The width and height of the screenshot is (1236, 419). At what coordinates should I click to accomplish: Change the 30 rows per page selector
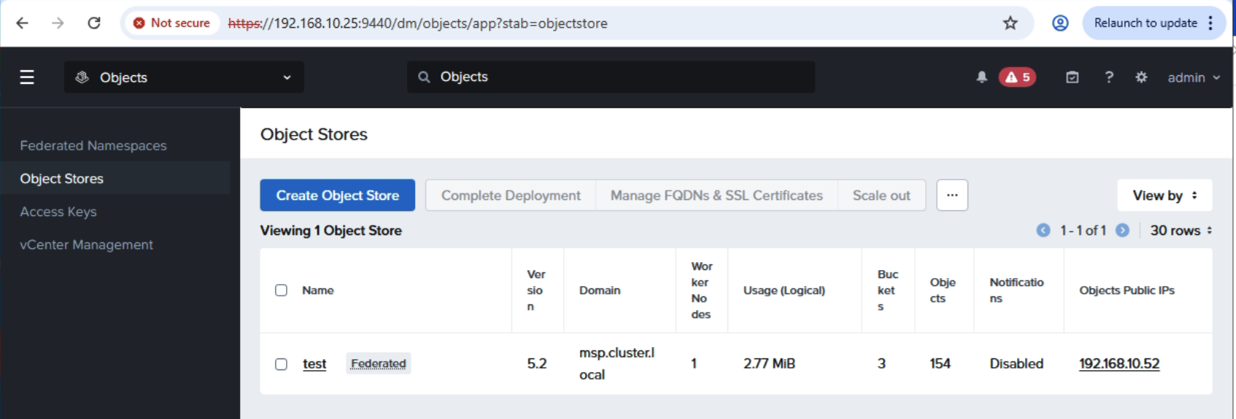(1181, 231)
